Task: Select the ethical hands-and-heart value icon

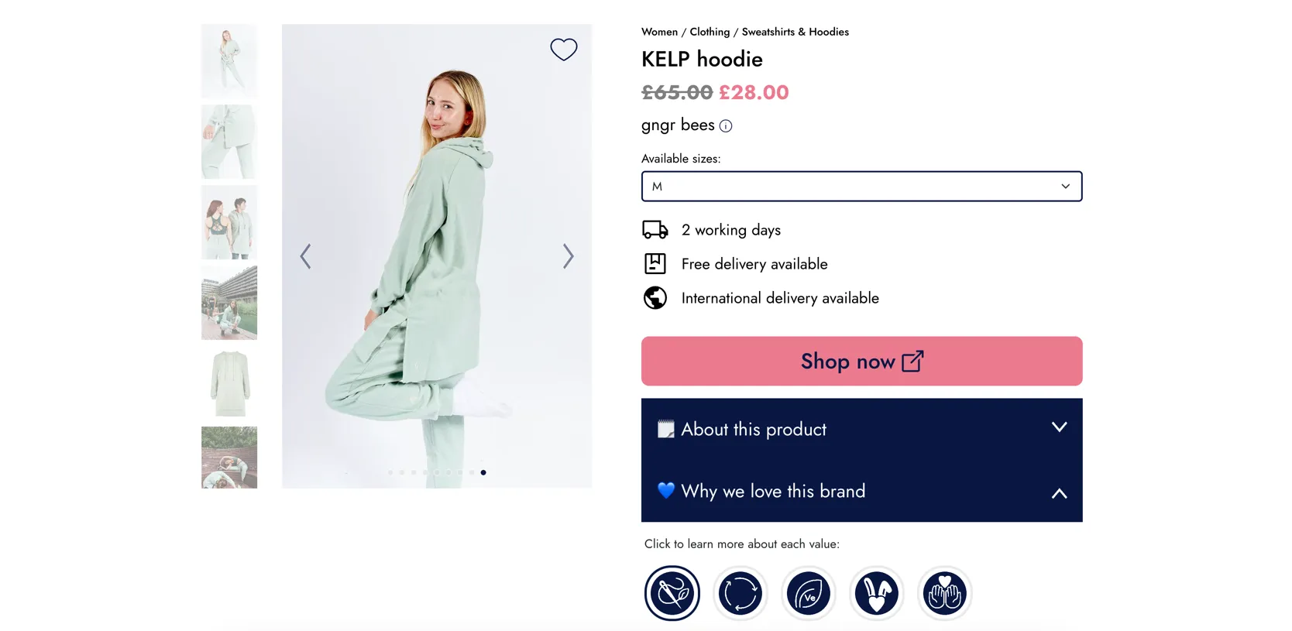Action: [944, 592]
